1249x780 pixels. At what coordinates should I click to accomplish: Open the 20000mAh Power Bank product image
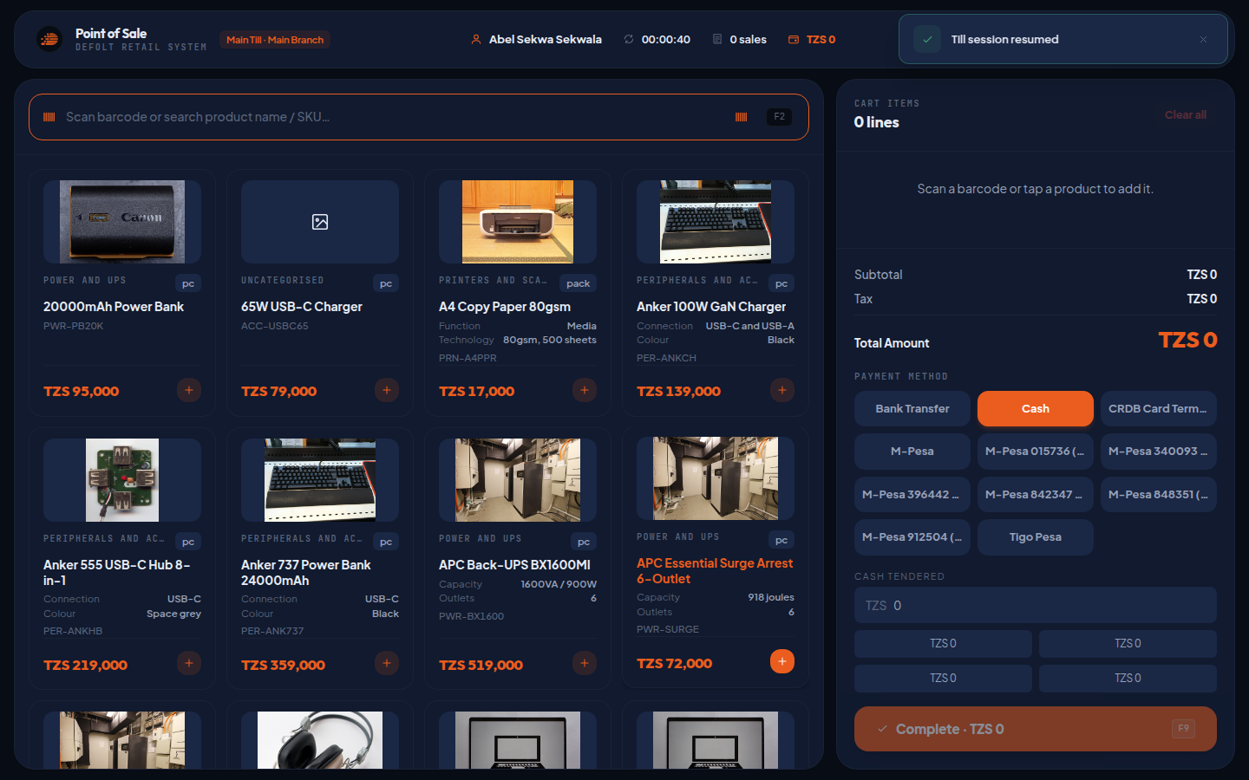[x=122, y=222]
